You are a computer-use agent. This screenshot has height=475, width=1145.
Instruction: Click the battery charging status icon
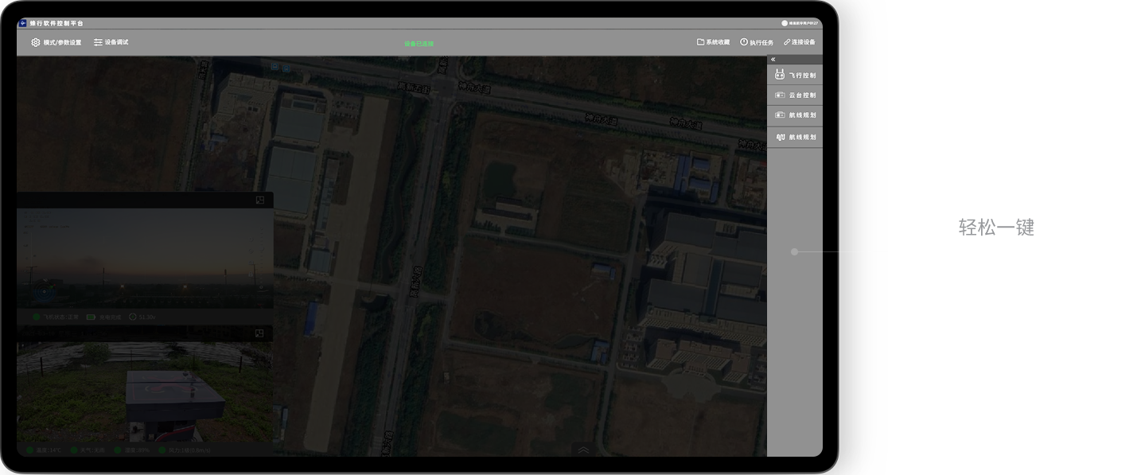click(91, 317)
